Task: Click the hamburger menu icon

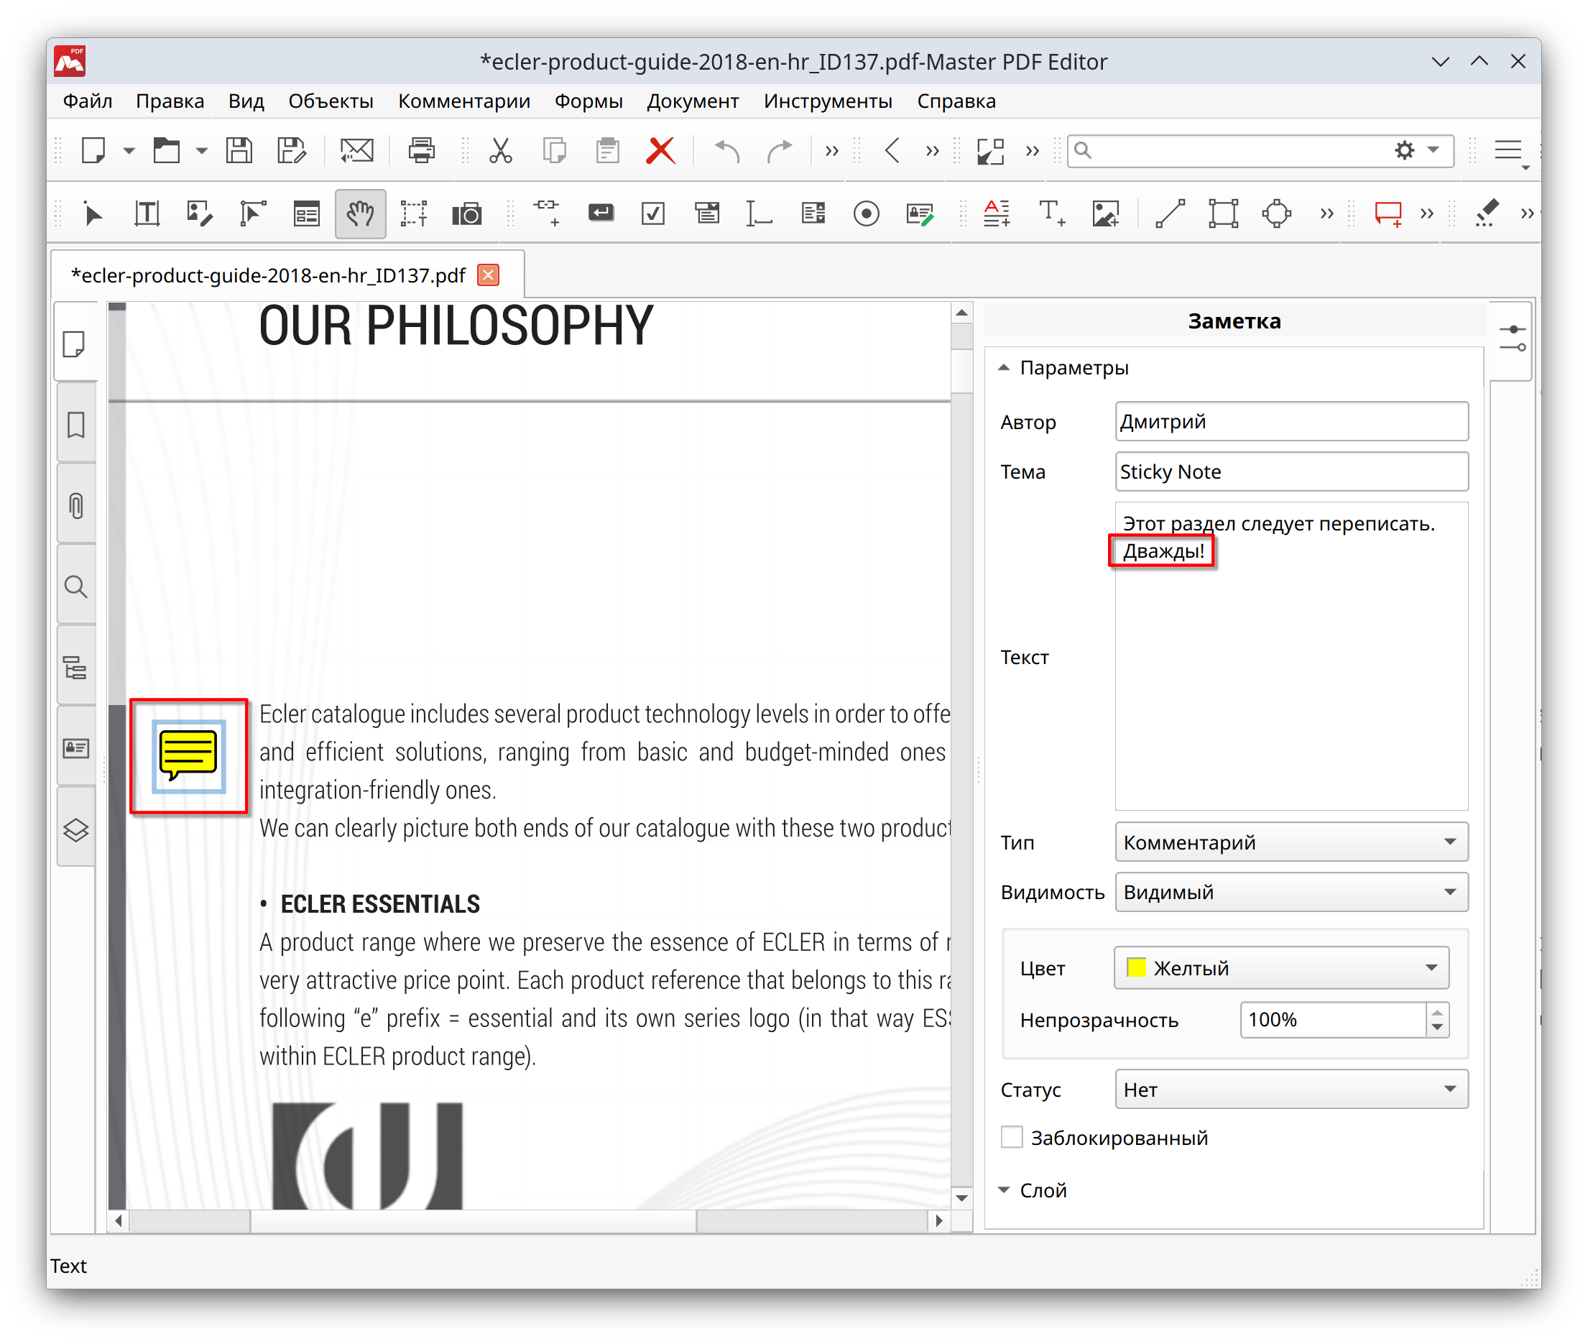Action: [x=1508, y=150]
